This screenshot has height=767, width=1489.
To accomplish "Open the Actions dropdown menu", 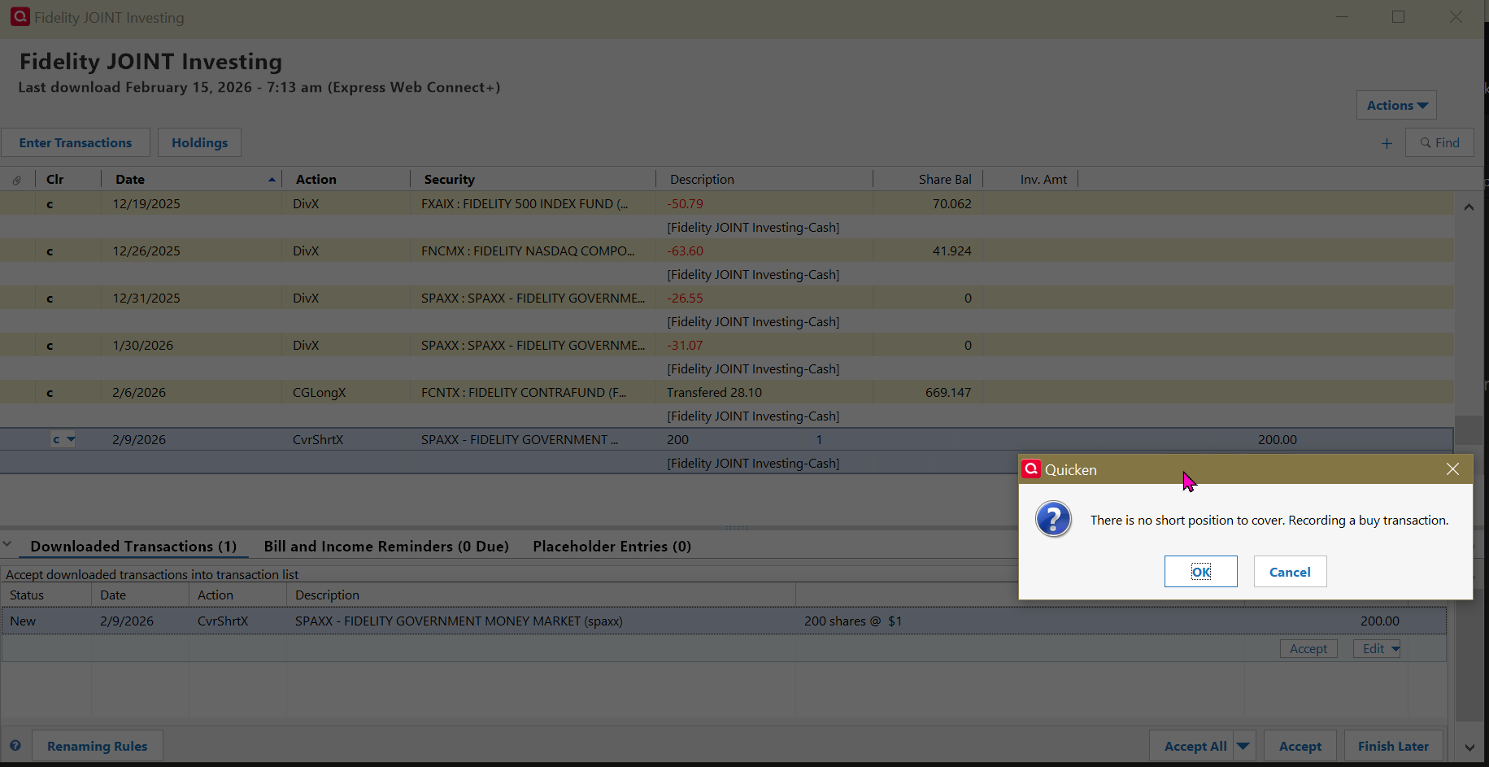I will coord(1396,105).
